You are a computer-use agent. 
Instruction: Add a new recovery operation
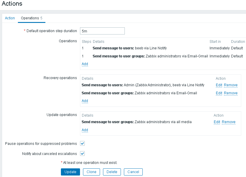pos(85,101)
